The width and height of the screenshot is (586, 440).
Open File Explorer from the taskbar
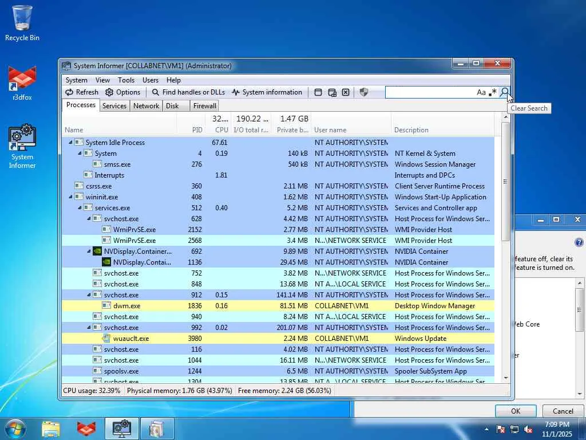[x=51, y=429]
